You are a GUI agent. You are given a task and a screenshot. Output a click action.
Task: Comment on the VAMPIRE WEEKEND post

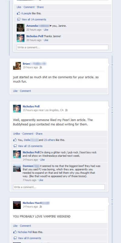(x=25, y=226)
